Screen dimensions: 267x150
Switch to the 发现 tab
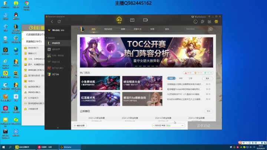coord(152,29)
